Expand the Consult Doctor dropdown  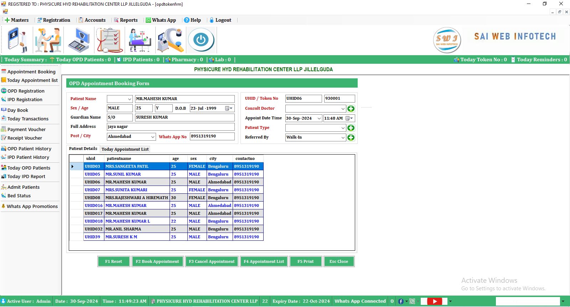[x=343, y=109]
